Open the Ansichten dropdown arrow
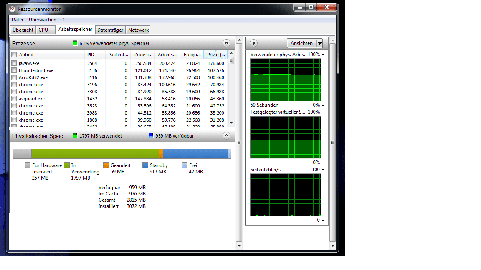Viewport: 481px width, 270px height. pyautogui.click(x=320, y=43)
